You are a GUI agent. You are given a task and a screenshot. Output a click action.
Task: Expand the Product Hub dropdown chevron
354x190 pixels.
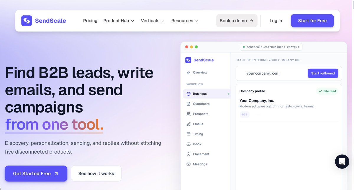(133, 21)
